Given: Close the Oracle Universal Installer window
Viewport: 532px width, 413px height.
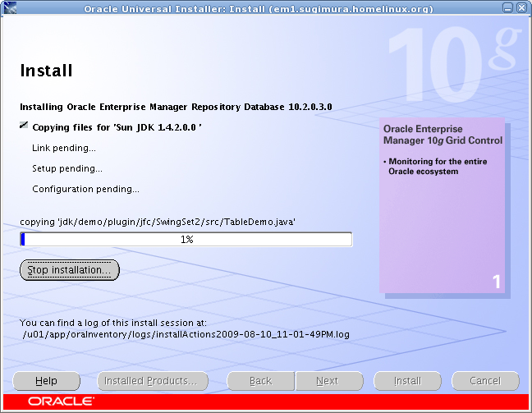Looking at the screenshot, I should (521, 7).
